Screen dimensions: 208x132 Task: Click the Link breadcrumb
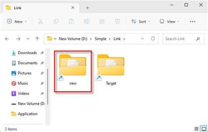tap(117, 39)
